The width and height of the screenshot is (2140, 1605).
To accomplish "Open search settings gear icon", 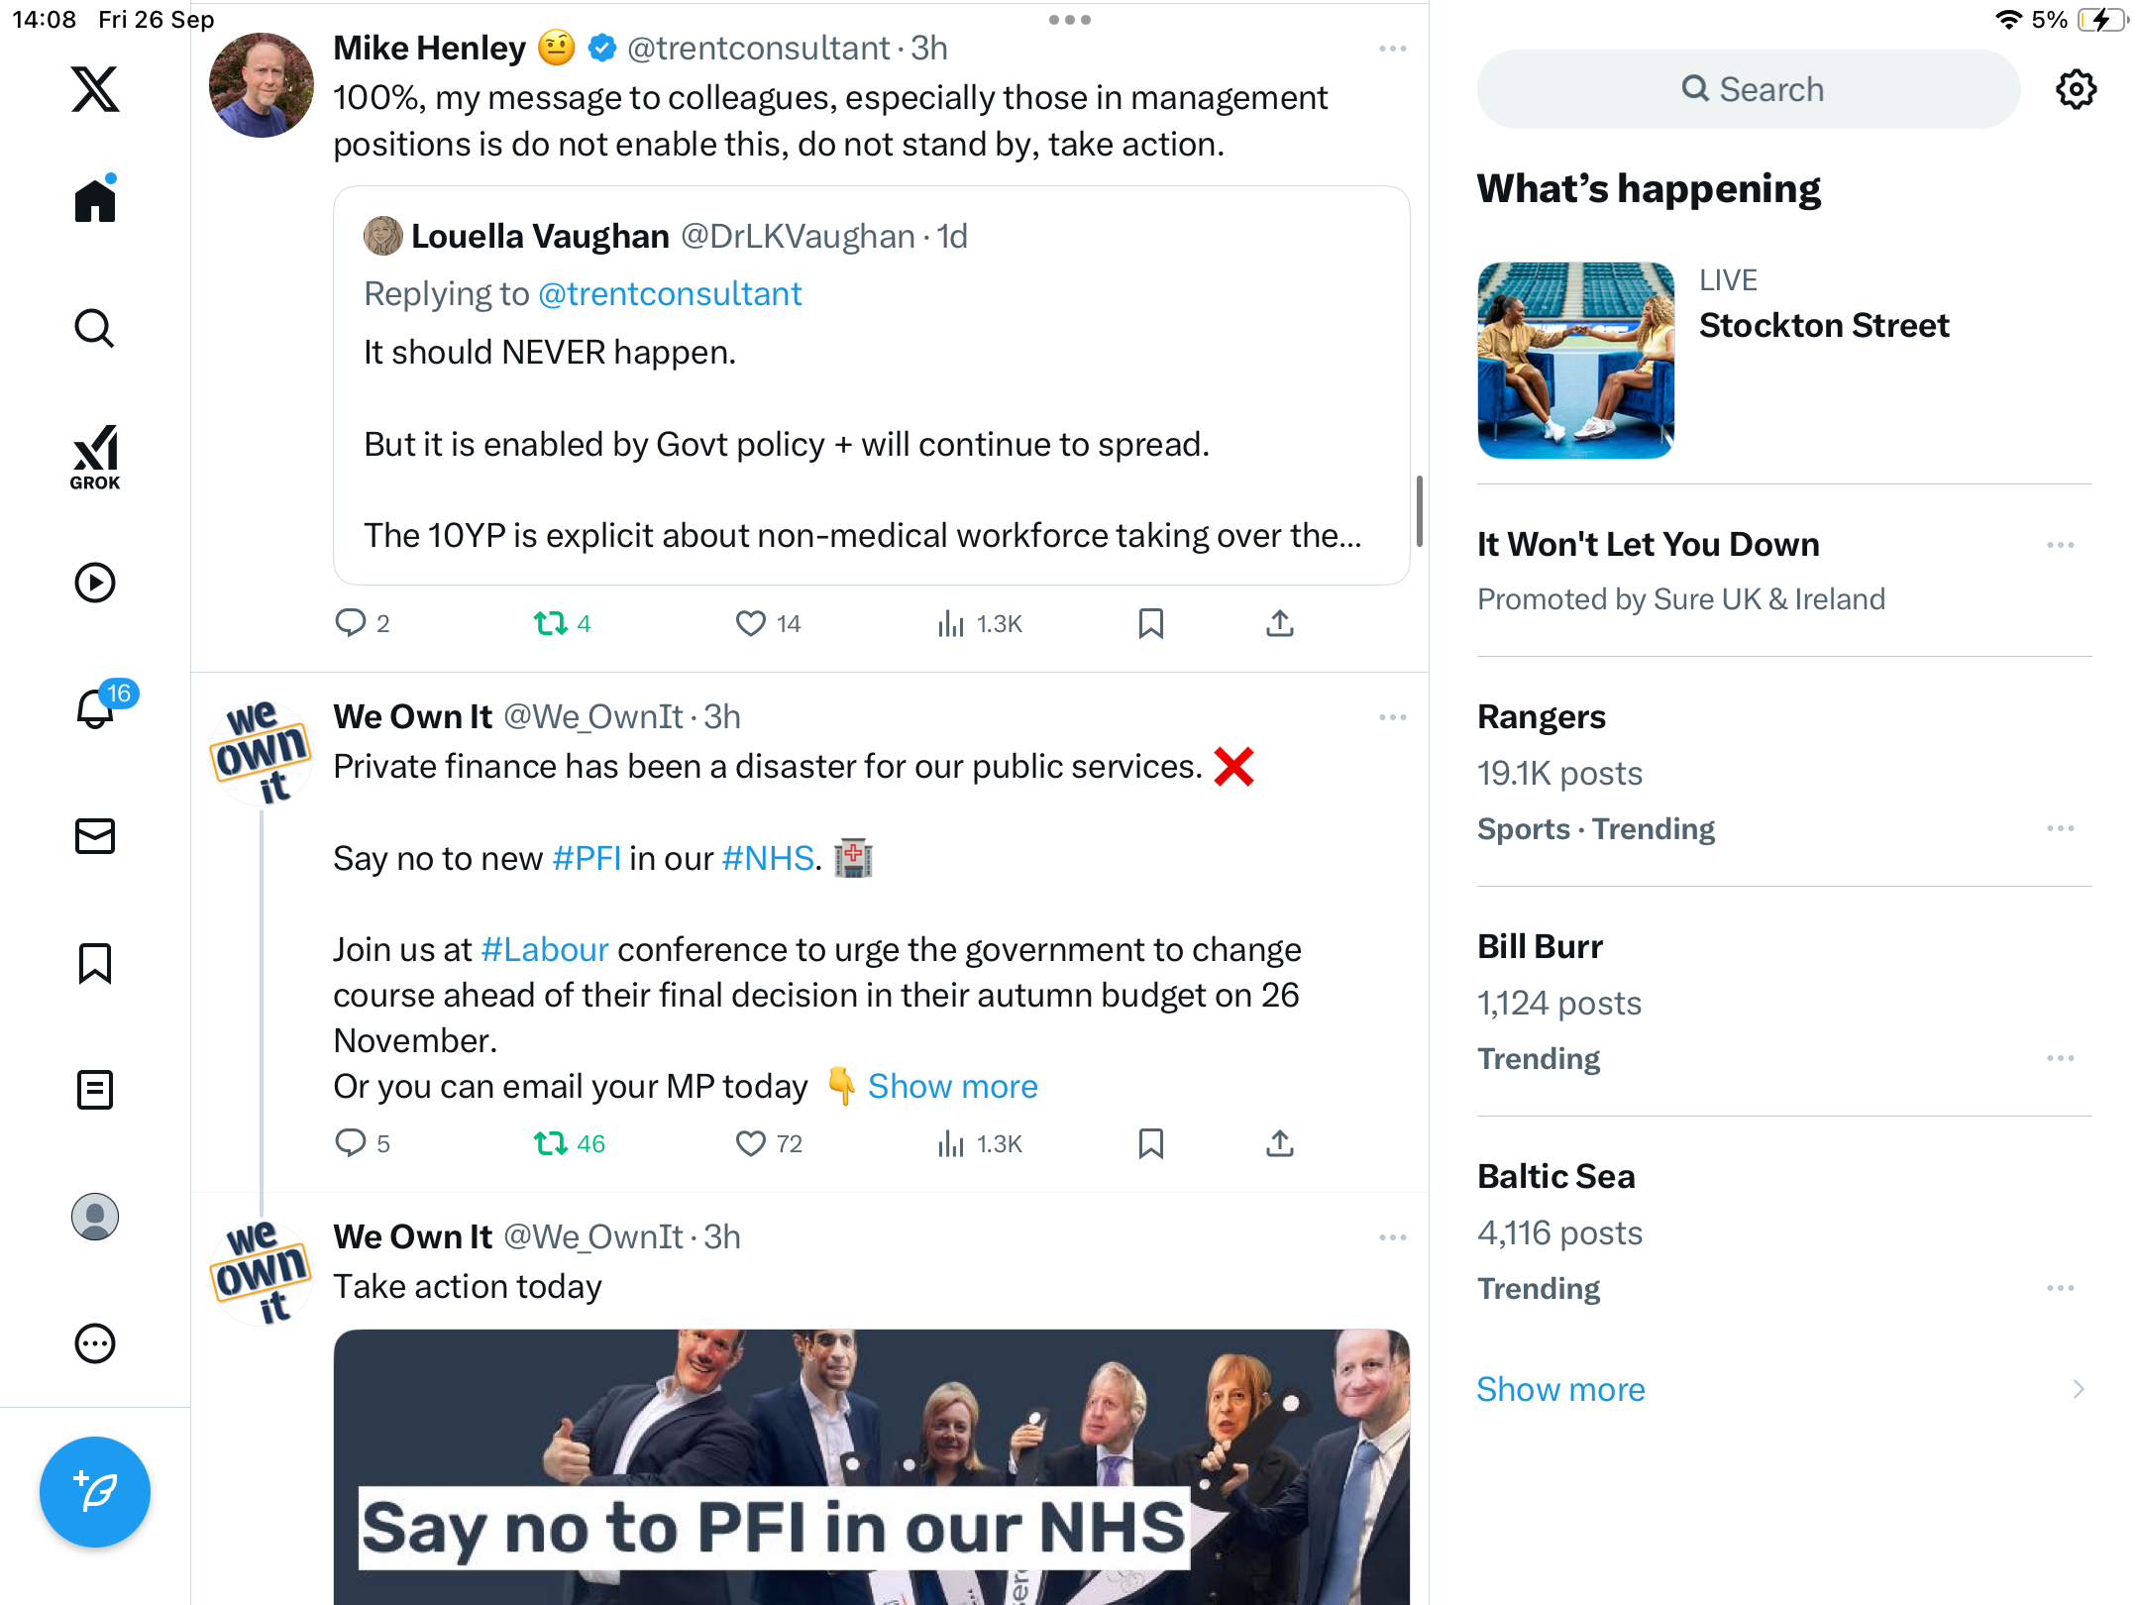I will (2076, 89).
